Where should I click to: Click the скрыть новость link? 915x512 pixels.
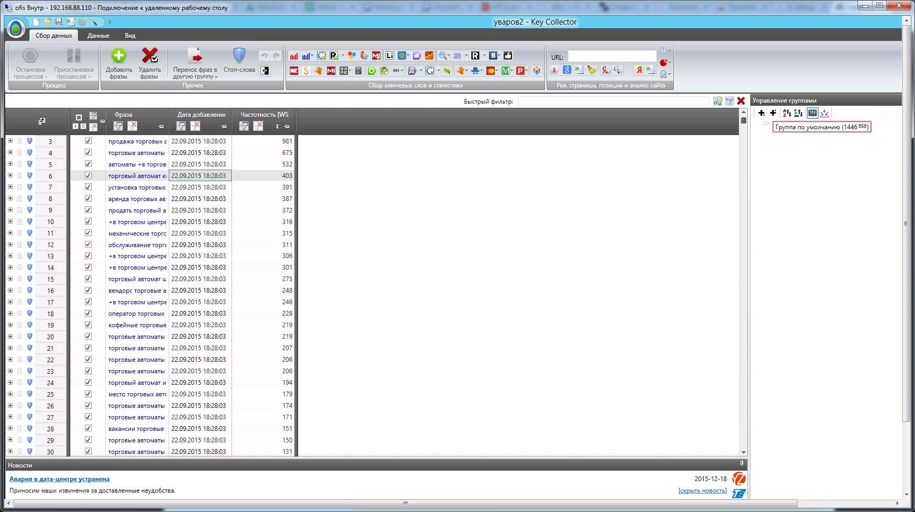702,491
